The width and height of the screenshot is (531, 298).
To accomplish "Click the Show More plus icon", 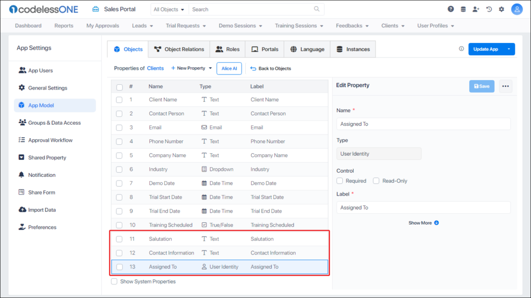I will pos(437,222).
